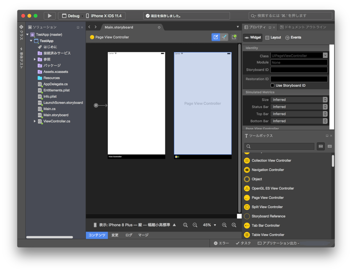Pick the Object item in the toolbox
352x272 pixels.
(x=253, y=179)
